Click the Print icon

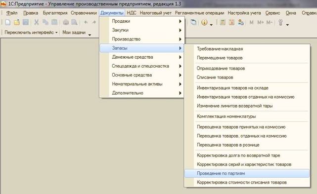pos(66,22)
